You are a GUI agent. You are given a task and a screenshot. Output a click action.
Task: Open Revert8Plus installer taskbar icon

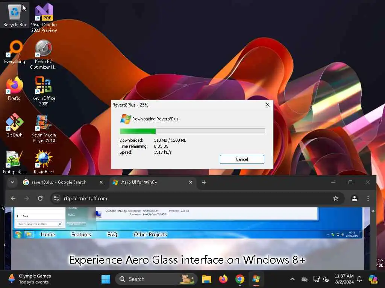[256, 279]
